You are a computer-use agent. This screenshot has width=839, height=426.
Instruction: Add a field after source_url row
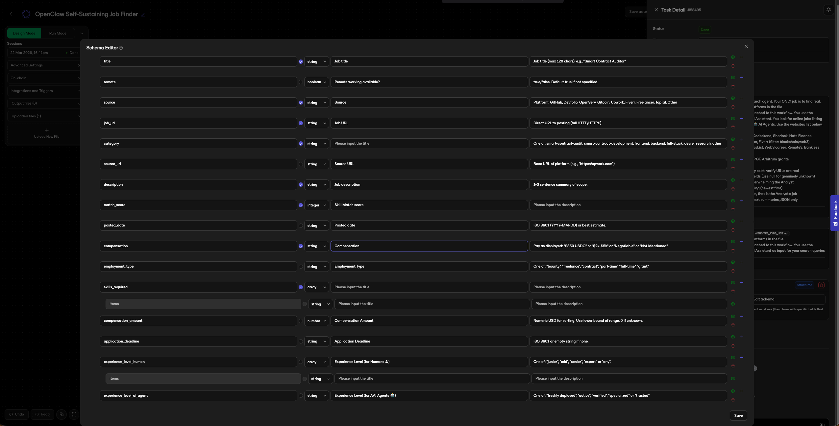tap(742, 160)
